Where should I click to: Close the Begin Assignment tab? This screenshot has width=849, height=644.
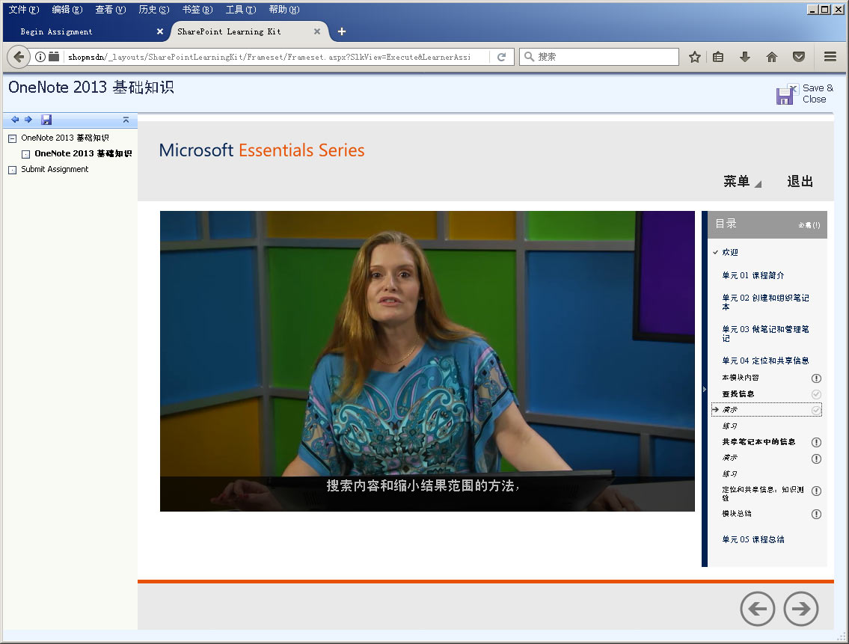coord(160,31)
